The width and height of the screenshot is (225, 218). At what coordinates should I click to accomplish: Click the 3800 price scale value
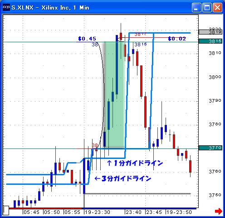point(215,77)
